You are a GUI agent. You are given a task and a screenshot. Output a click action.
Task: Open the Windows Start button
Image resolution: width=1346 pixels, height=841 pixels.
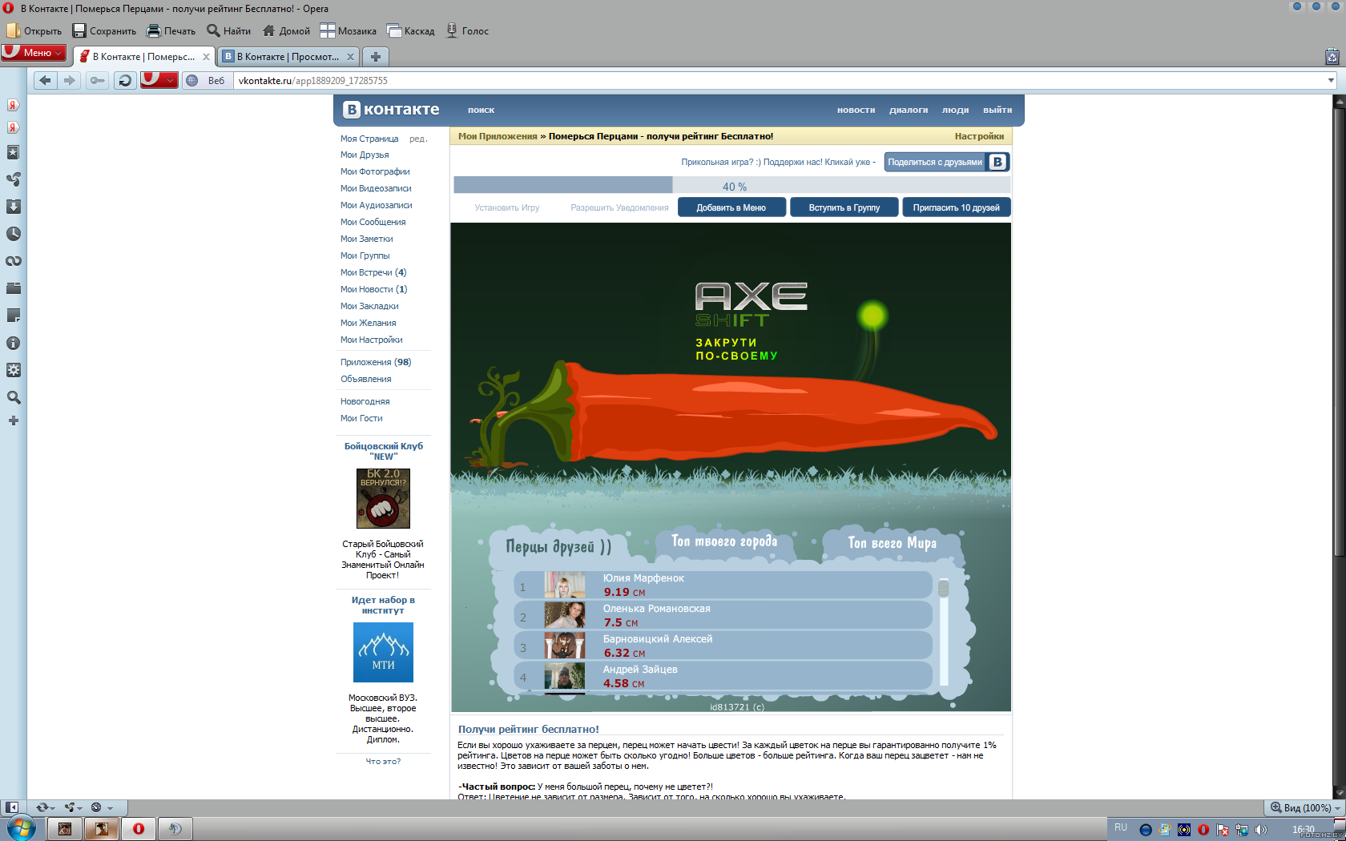pyautogui.click(x=20, y=829)
